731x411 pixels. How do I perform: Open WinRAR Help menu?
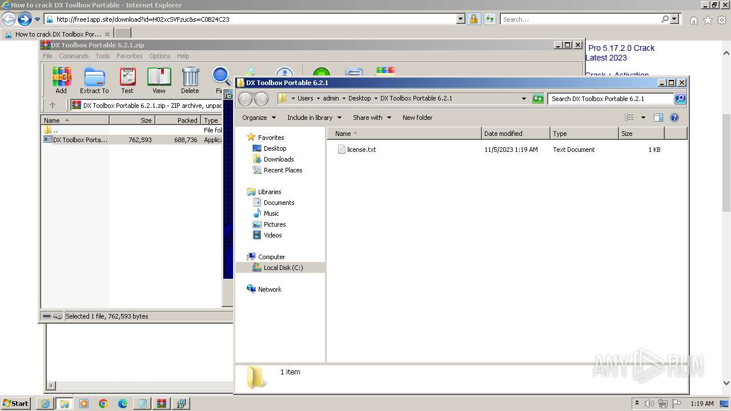pos(183,56)
